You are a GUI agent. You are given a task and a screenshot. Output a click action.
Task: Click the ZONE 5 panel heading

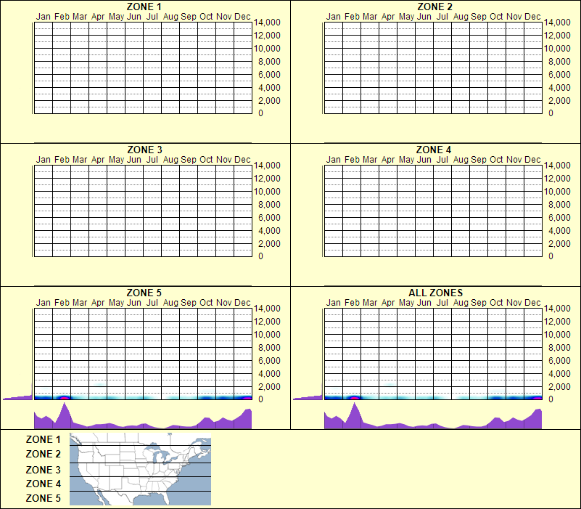[144, 293]
